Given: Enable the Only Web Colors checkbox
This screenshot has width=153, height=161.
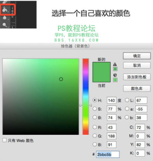Looking at the screenshot, I should click(5, 140).
